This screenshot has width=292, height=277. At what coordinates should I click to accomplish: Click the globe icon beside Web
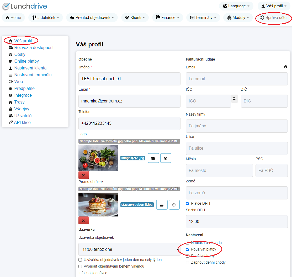pyautogui.click(x=10, y=82)
